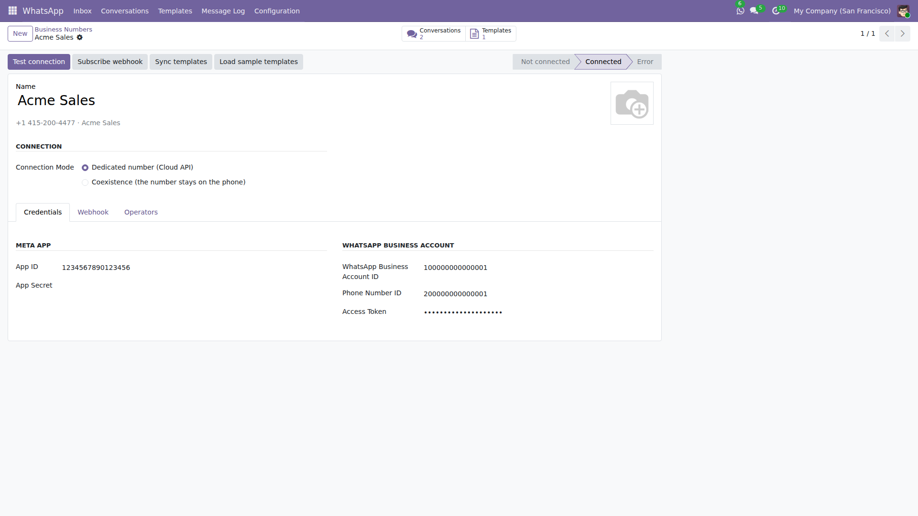The height and width of the screenshot is (516, 918).
Task: Open Templates stat button showing 1
Action: click(491, 33)
